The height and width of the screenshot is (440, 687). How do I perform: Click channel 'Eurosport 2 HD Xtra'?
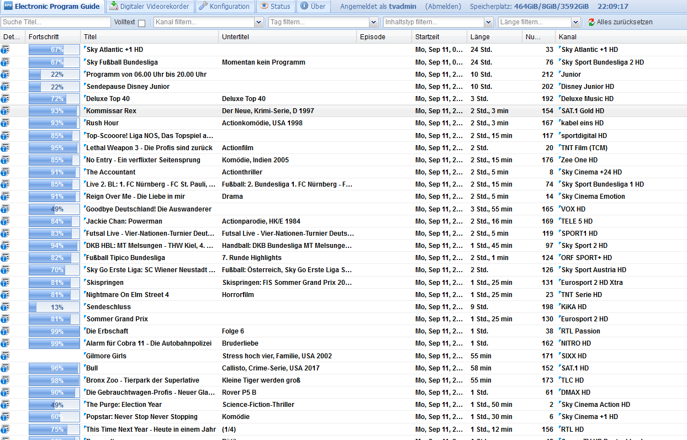pyautogui.click(x=592, y=282)
